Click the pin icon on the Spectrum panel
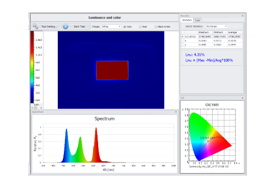Screen dimensions: 276x194 pyautogui.click(x=176, y=112)
